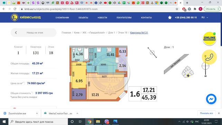This screenshot has height=125, width=222.
Task: Open Viber from the taskbar
Action: click(107, 122)
